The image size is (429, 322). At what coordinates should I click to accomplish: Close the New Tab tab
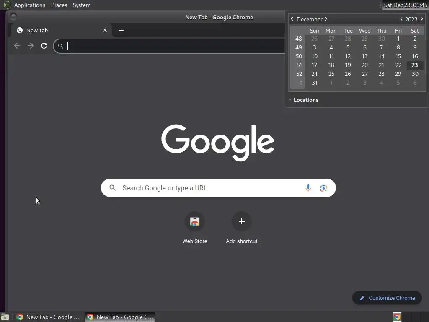pyautogui.click(x=105, y=30)
